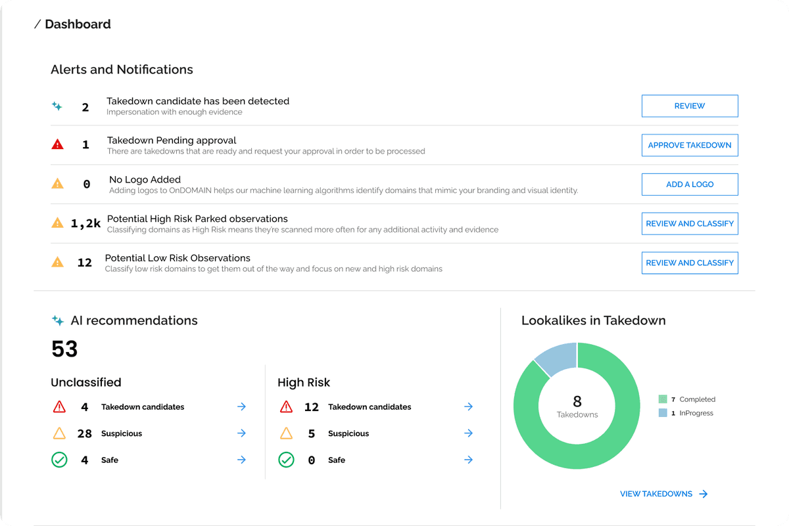Click the Dashboard breadcrumb

(78, 24)
